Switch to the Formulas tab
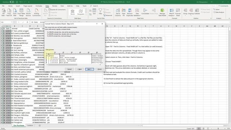231x130 pixels. click(39, 6)
